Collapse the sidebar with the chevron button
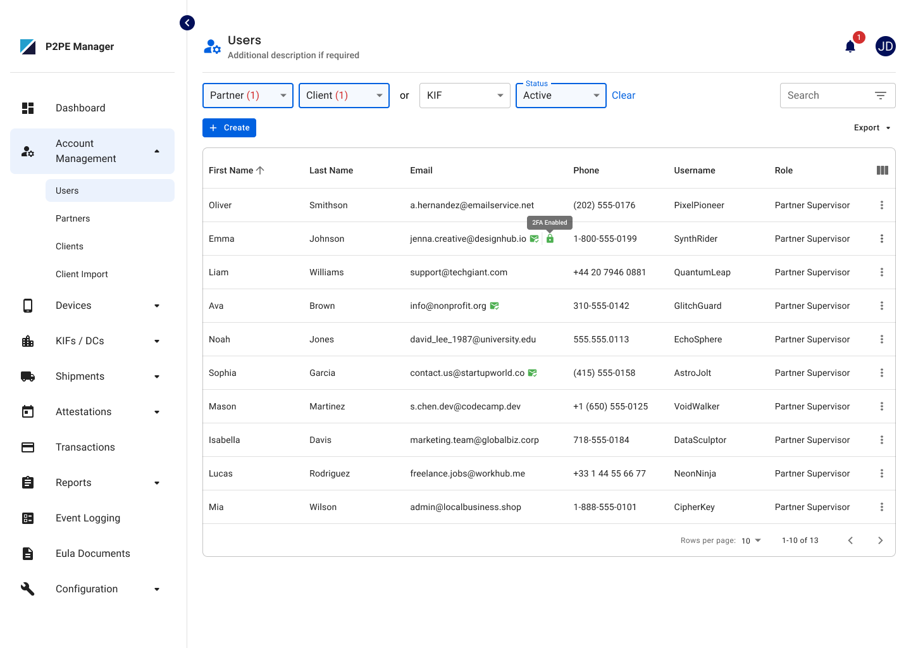This screenshot has width=911, height=648. coord(187,23)
